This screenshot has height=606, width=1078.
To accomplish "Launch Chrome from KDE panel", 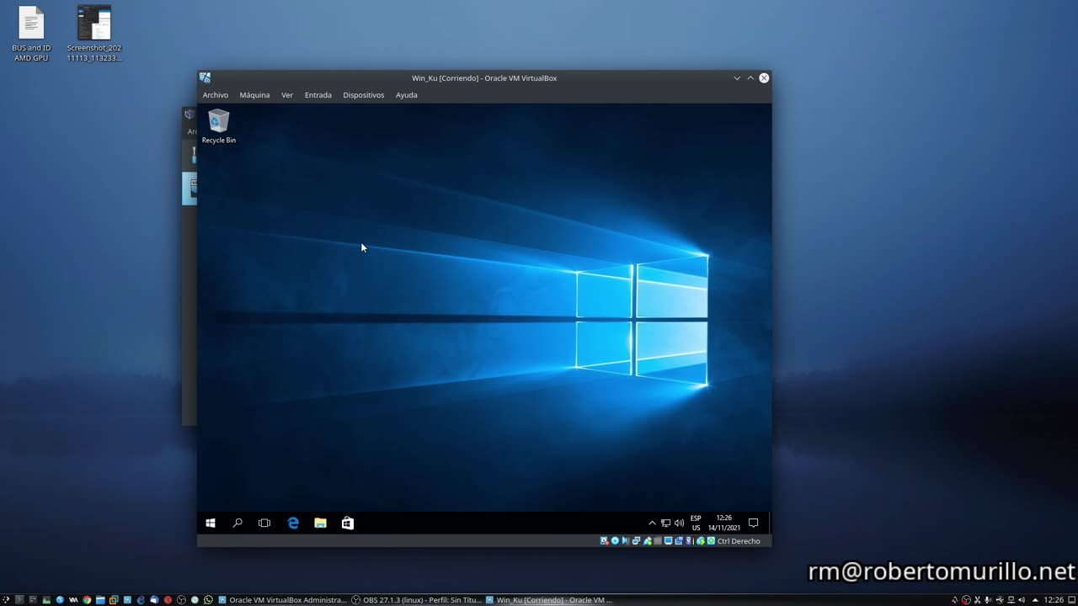I will point(87,600).
